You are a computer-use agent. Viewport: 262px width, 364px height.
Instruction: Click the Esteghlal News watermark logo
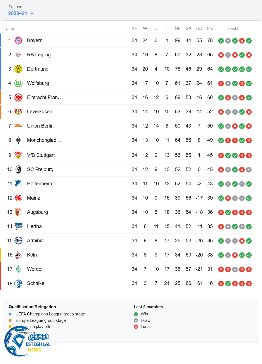[27, 342]
